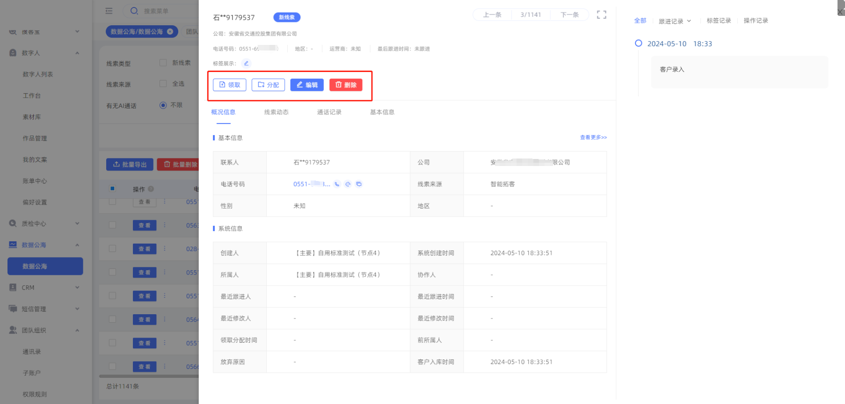Click the 分配 assign button
Image resolution: width=845 pixels, height=404 pixels.
coord(268,85)
